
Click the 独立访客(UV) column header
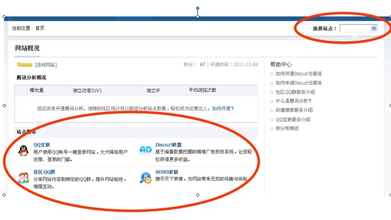(87, 90)
